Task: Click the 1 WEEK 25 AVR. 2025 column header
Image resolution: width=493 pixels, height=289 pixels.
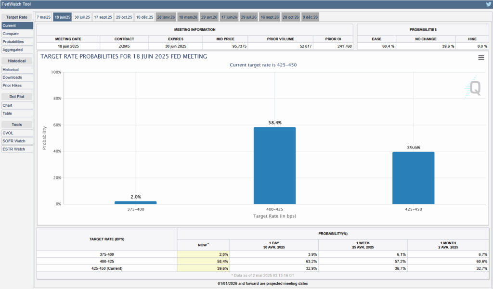Action: [363, 245]
